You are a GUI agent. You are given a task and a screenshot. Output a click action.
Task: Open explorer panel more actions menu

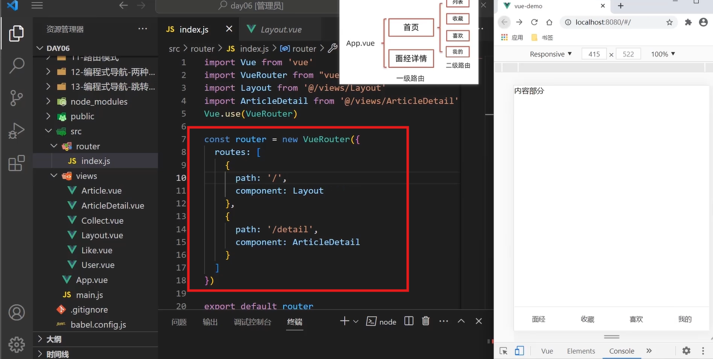[x=143, y=29]
